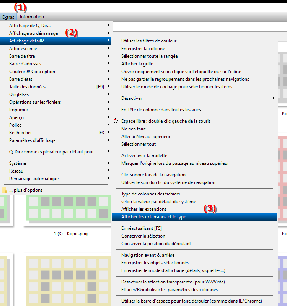Click En réactualisant [F5] entry

click(194, 228)
